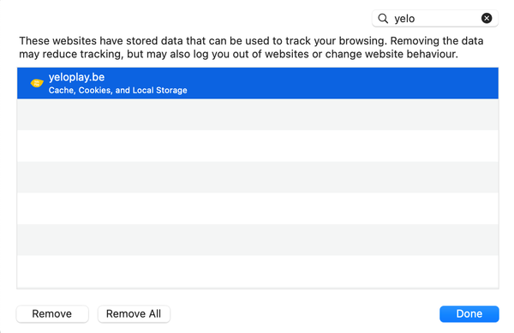Click the text 'change website behaviour'
The height and width of the screenshot is (333, 514).
tap(391, 54)
